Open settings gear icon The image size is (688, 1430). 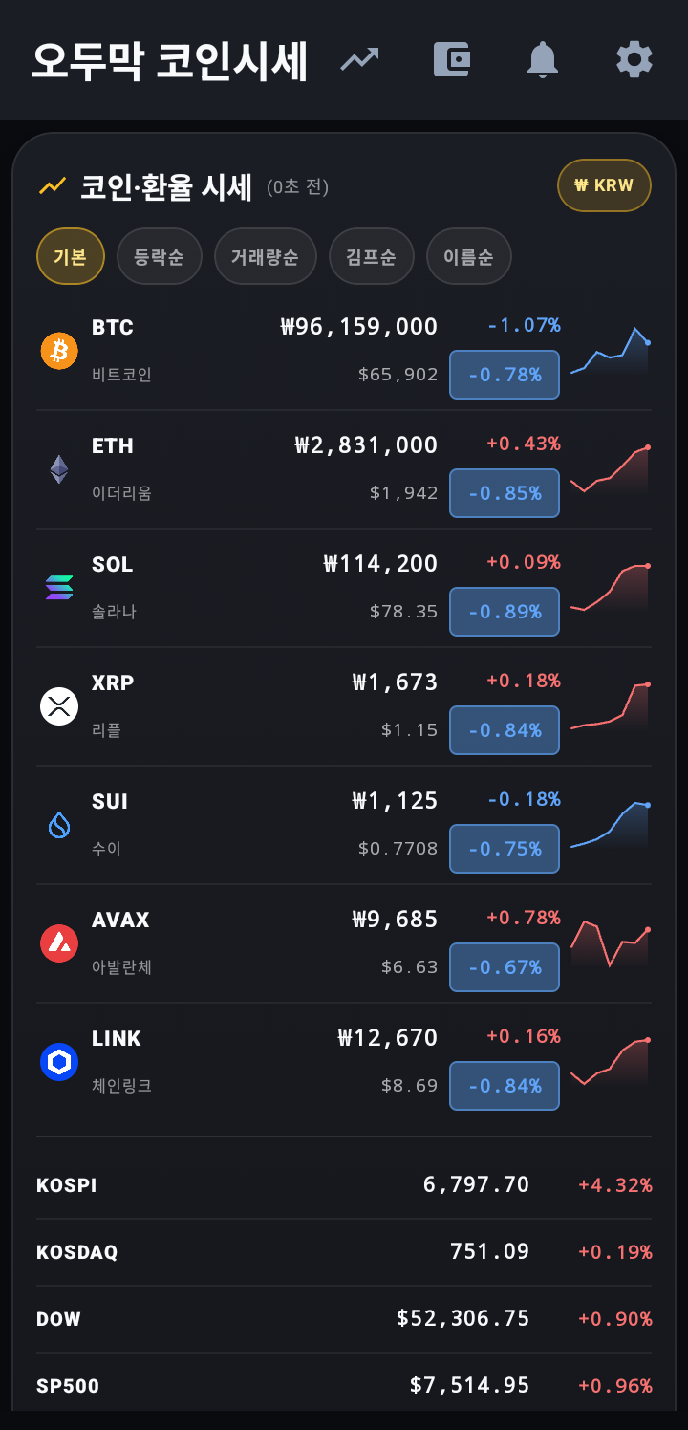(634, 60)
